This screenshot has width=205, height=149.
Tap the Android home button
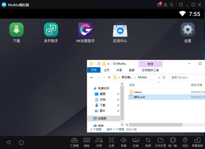click(x=21, y=142)
